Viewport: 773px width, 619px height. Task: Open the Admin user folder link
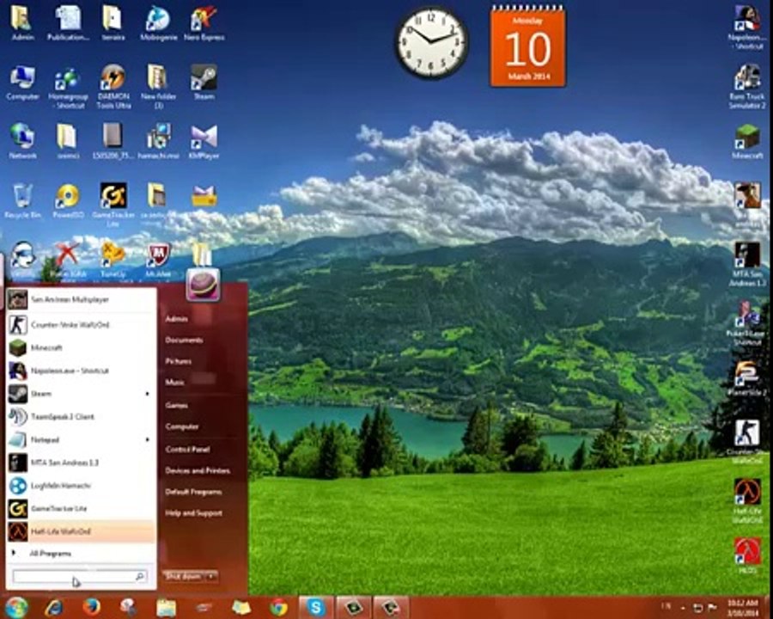tap(176, 319)
